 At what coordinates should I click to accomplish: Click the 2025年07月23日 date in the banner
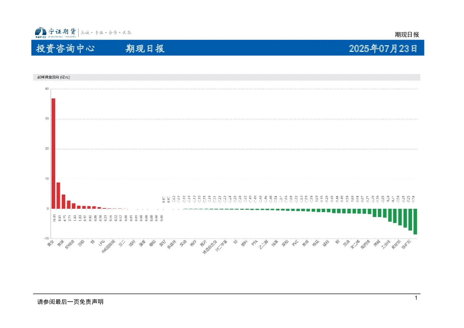pyautogui.click(x=383, y=49)
